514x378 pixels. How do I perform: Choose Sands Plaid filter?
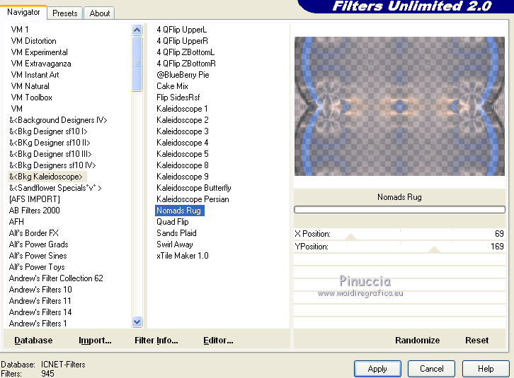click(176, 233)
